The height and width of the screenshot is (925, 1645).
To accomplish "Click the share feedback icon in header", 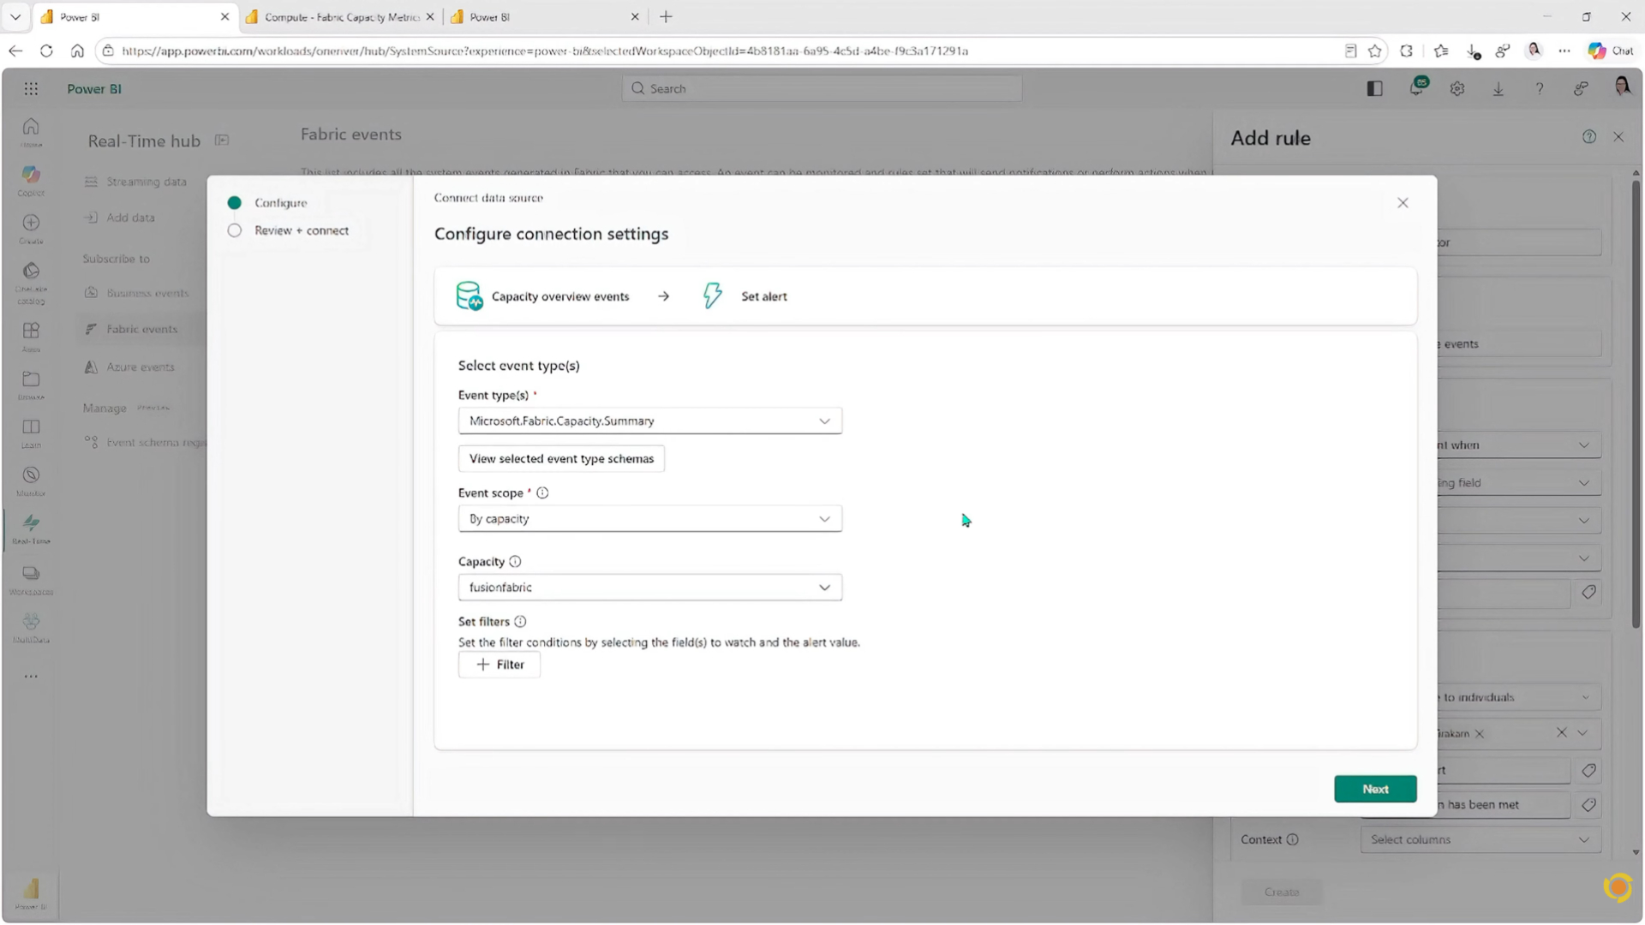I will click(x=1581, y=88).
